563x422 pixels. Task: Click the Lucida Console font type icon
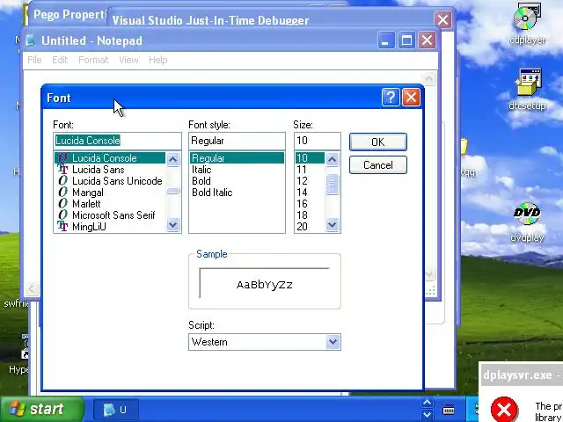(x=62, y=158)
